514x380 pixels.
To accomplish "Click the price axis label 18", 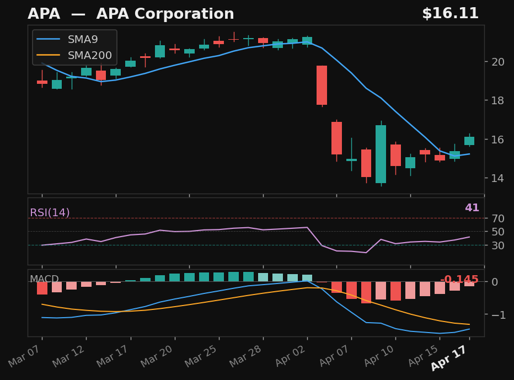I will pos(498,100).
